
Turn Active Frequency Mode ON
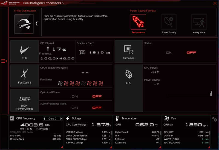(x=74, y=108)
